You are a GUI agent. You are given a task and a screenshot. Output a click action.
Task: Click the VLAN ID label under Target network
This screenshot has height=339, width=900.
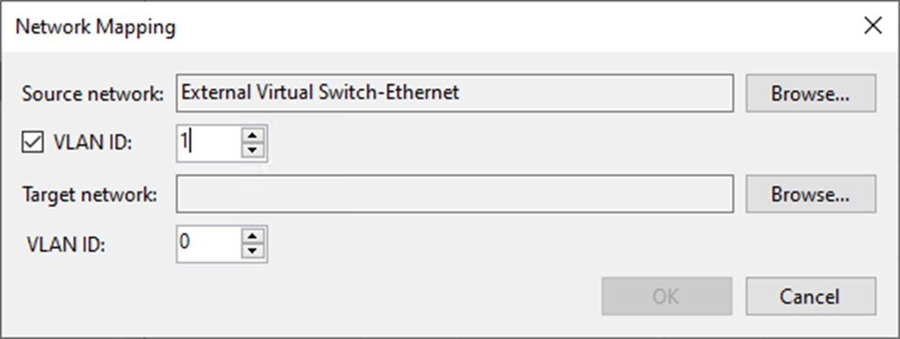pos(66,245)
